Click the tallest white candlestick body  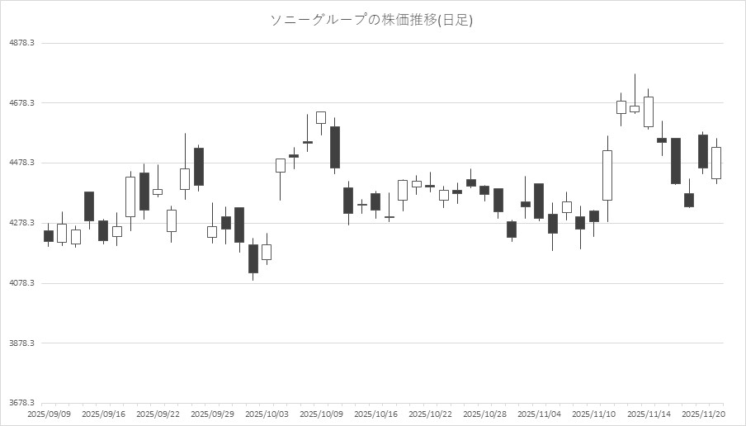click(x=607, y=175)
